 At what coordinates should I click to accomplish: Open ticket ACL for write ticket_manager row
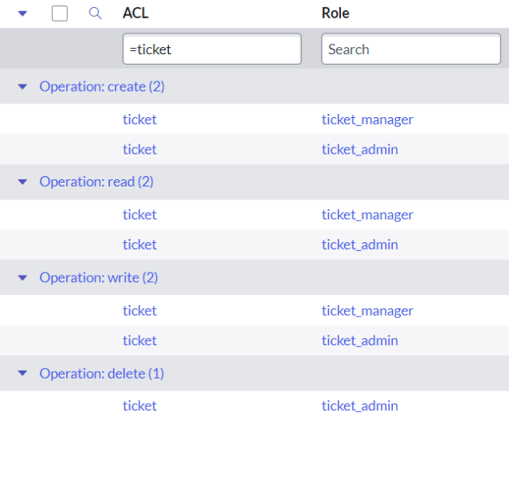(x=139, y=311)
